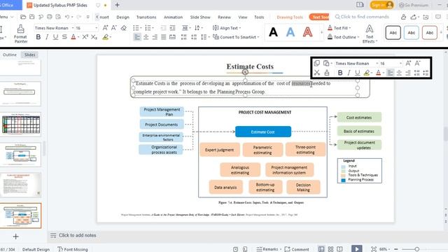Clear formatting with the eraser icon
Viewport: 448px width, 252px height.
(x=124, y=28)
